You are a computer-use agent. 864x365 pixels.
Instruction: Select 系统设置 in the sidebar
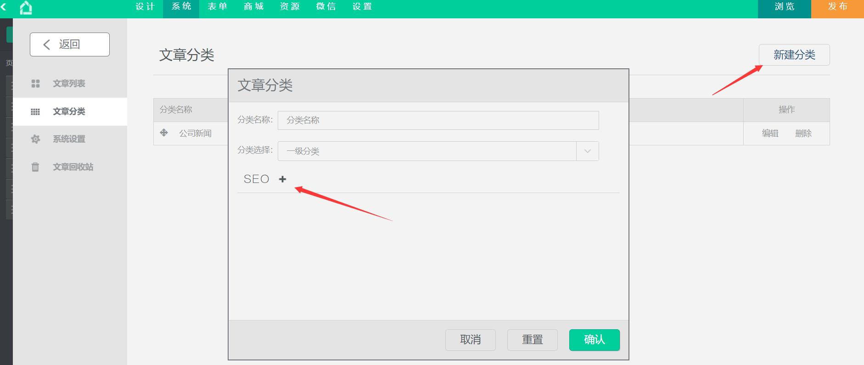point(70,139)
